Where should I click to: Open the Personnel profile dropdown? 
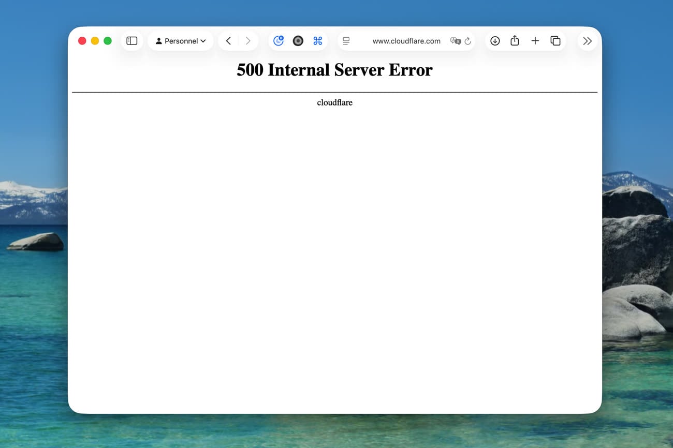coord(180,40)
